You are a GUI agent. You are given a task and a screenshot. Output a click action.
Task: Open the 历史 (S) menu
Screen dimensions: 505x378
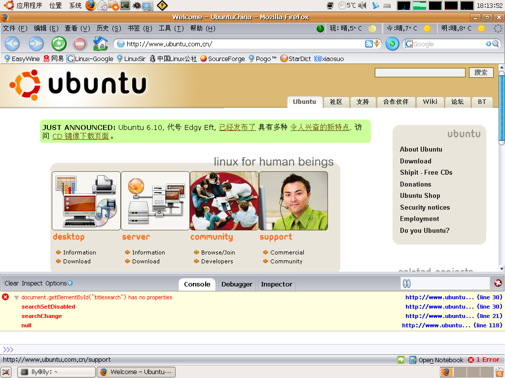tap(109, 29)
